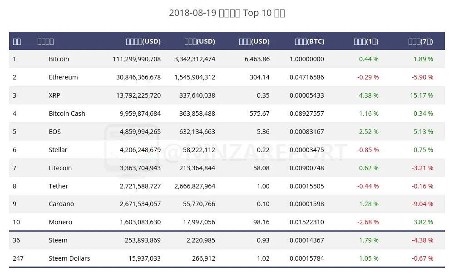Click Cardano seven-day change -9.04 %
454x277 pixels.
pyautogui.click(x=422, y=204)
